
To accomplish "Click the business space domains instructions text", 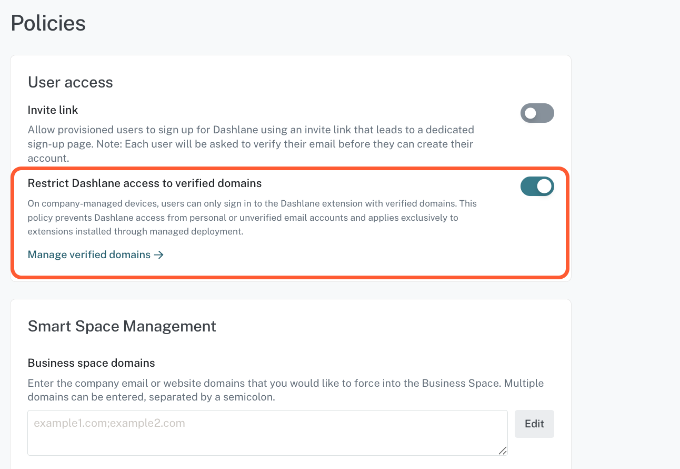I will point(286,390).
